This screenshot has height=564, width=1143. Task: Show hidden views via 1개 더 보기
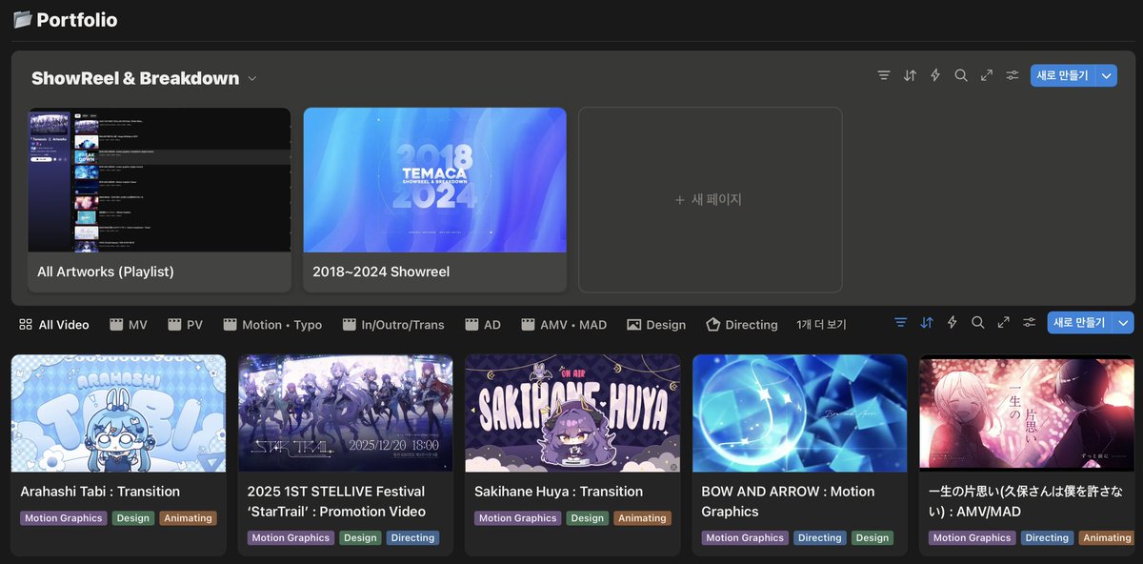click(821, 325)
